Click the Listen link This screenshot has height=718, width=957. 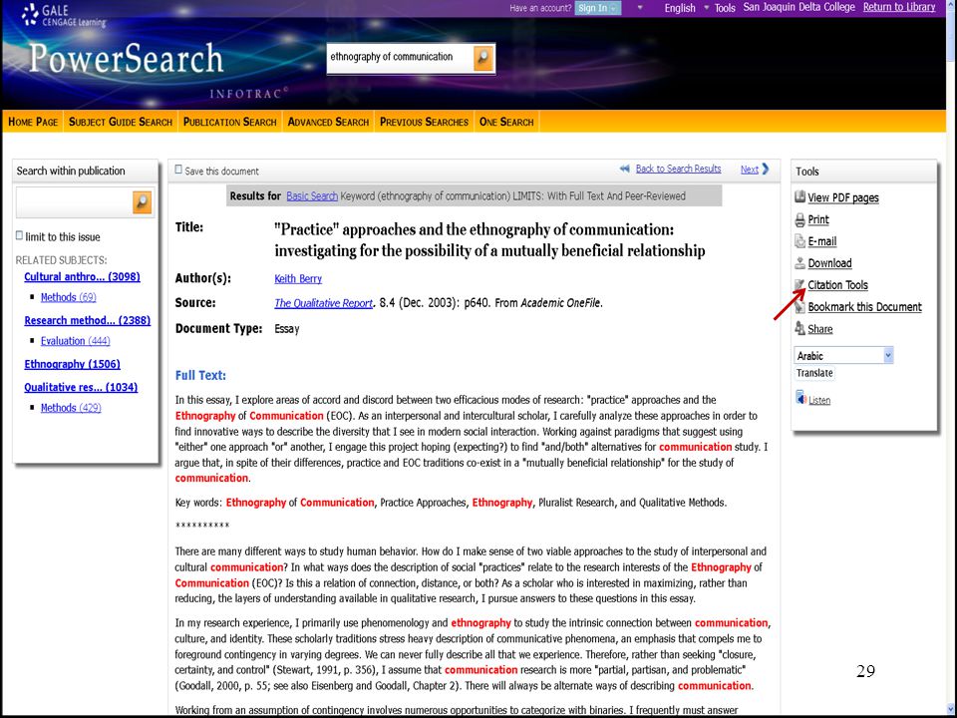819,401
